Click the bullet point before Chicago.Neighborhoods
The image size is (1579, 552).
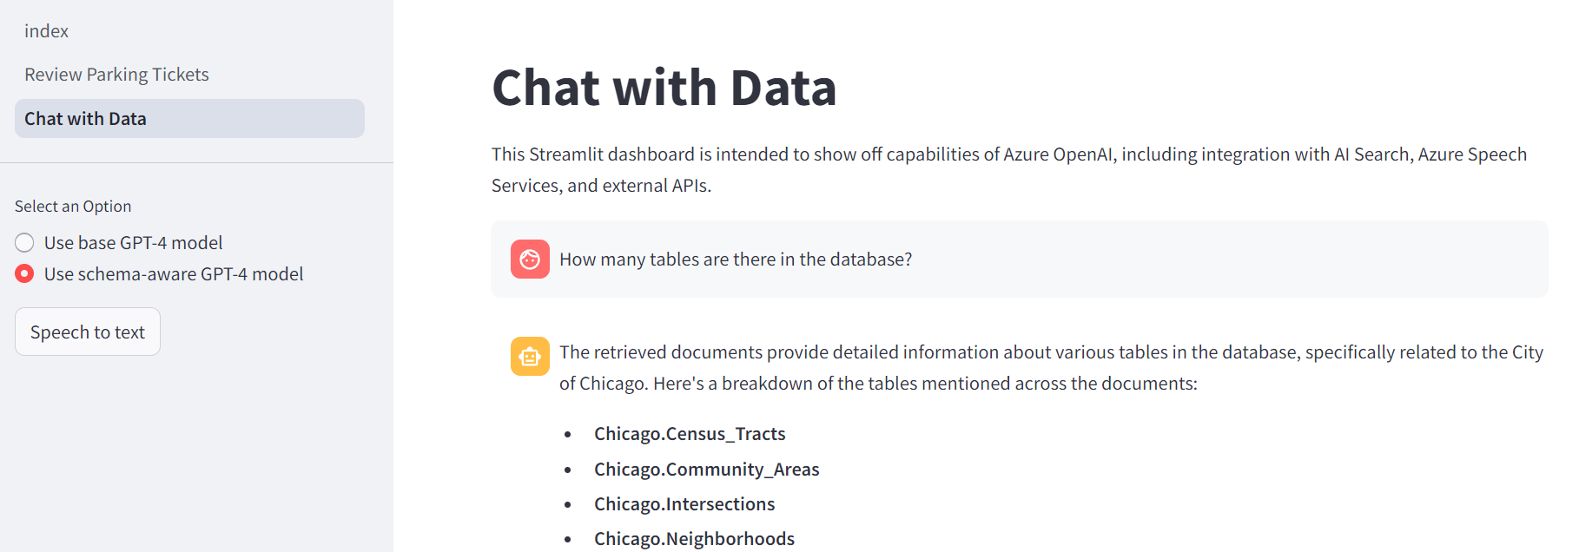coord(568,540)
